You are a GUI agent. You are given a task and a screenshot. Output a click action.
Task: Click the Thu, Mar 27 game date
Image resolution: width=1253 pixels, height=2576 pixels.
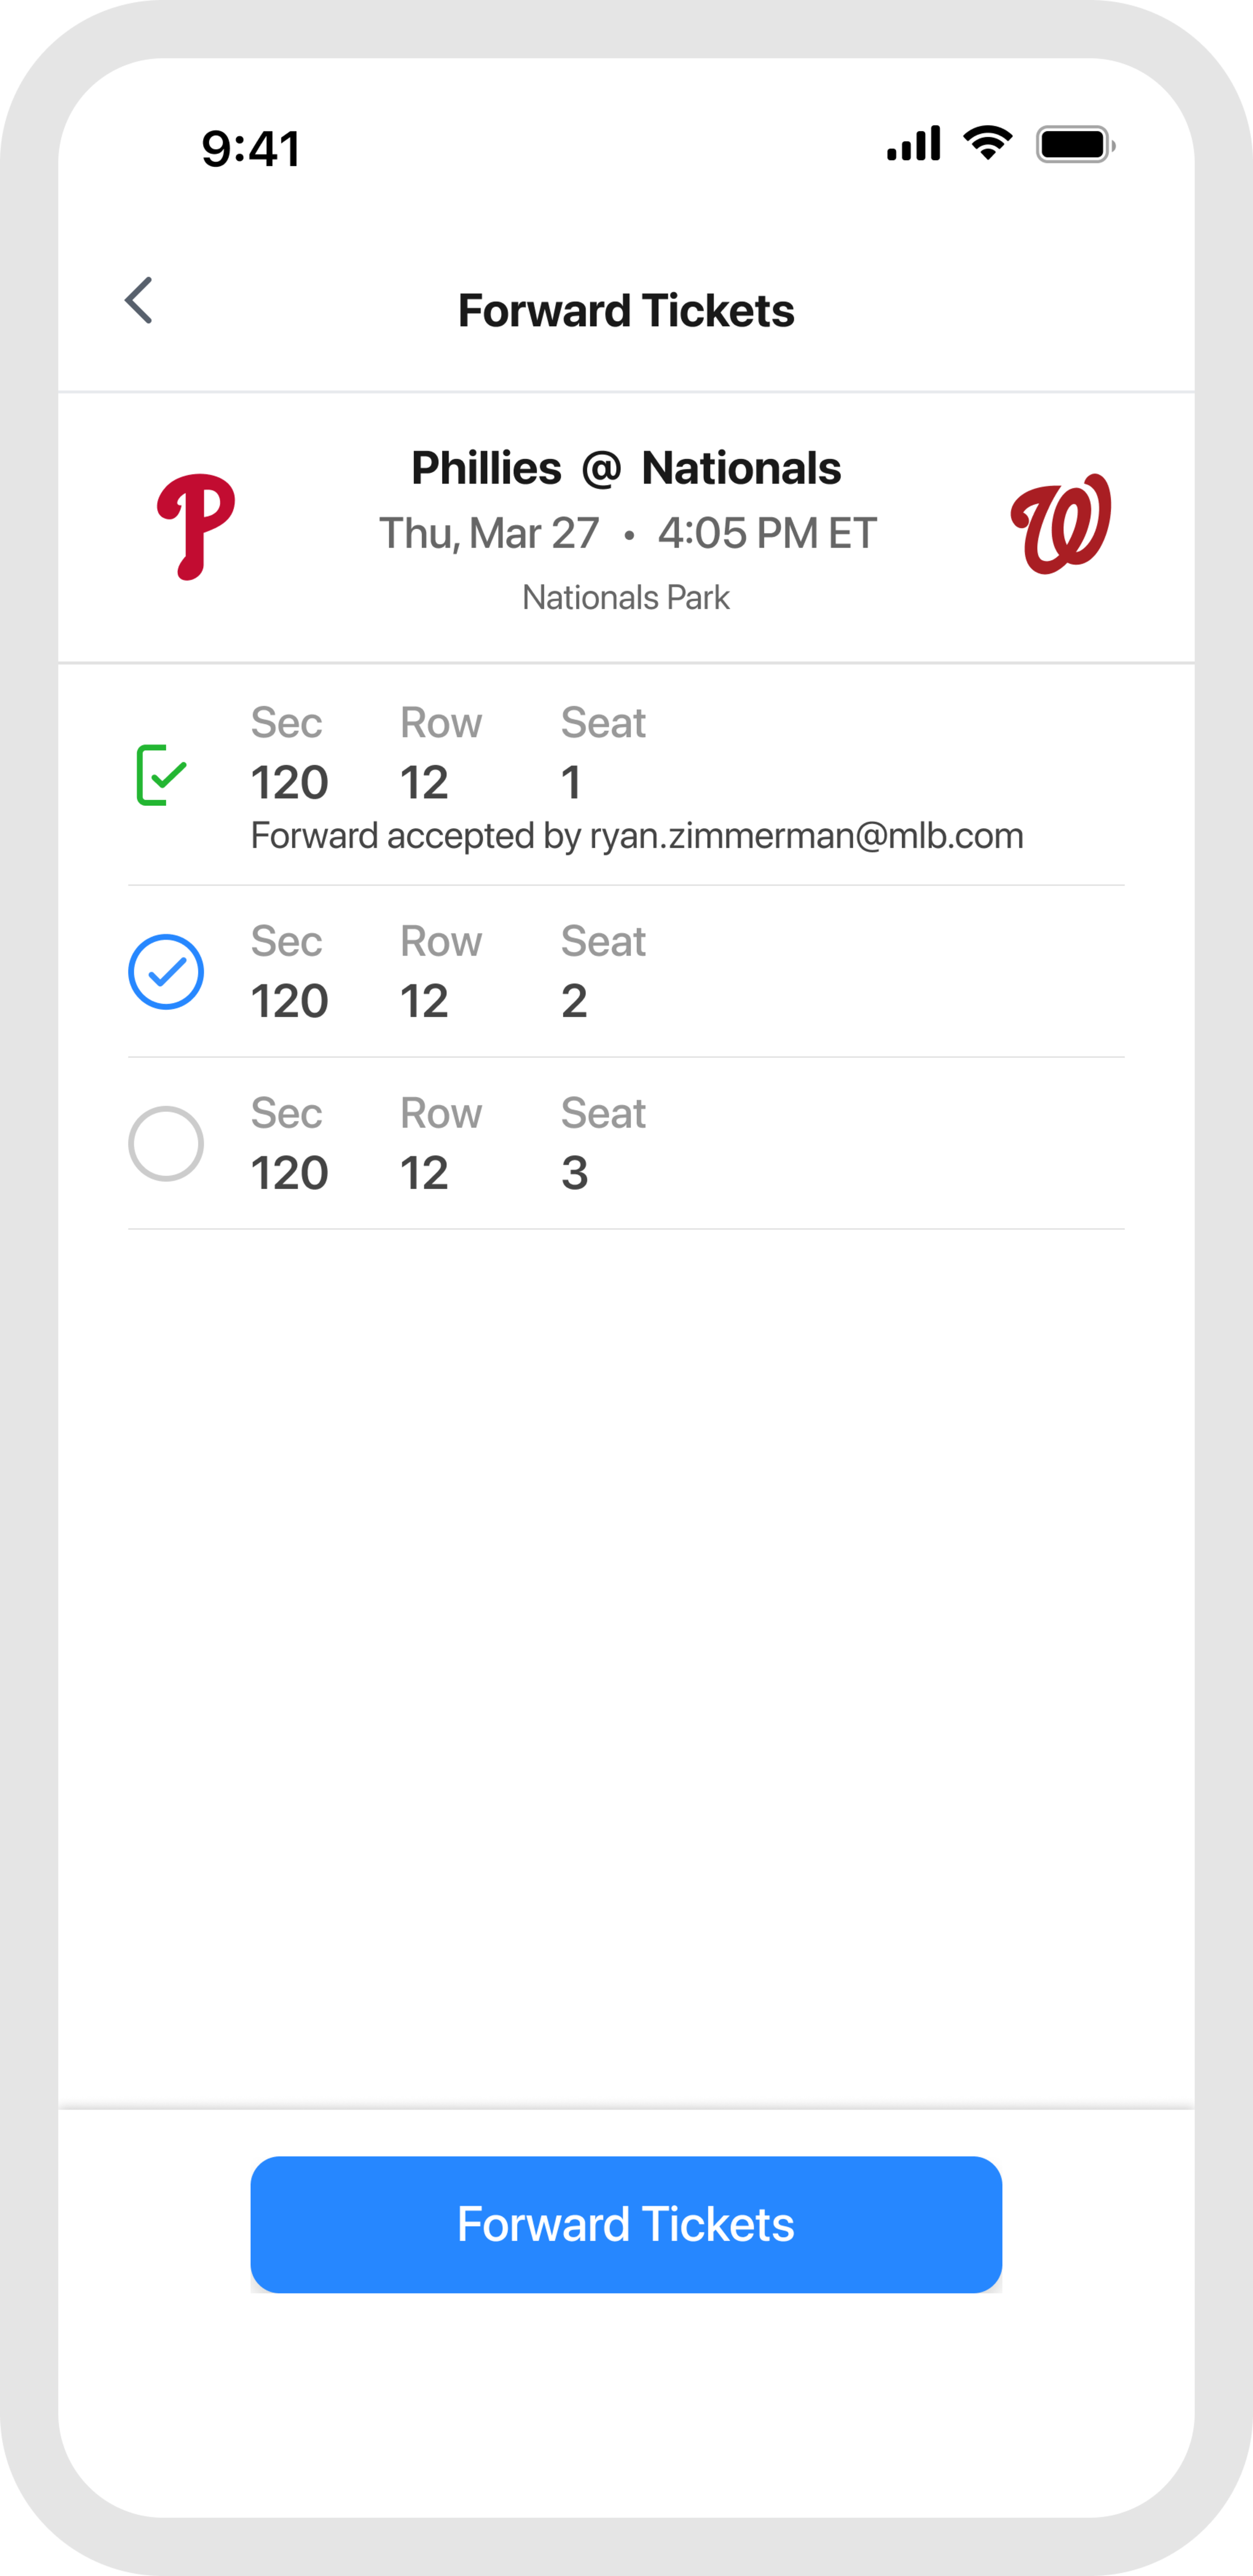pyautogui.click(x=489, y=534)
